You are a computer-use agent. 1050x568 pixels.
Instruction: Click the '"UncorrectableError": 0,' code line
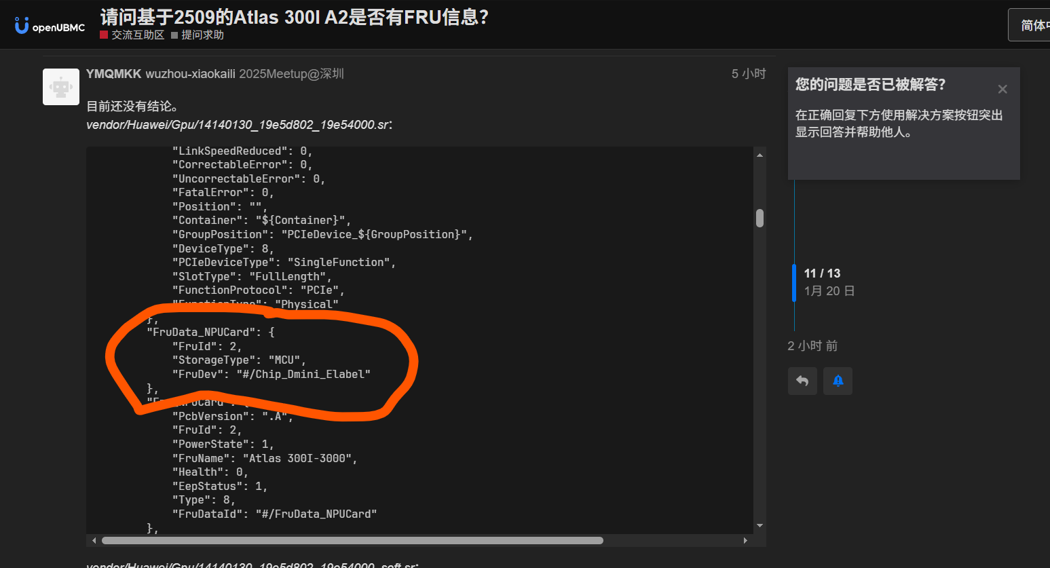(249, 179)
